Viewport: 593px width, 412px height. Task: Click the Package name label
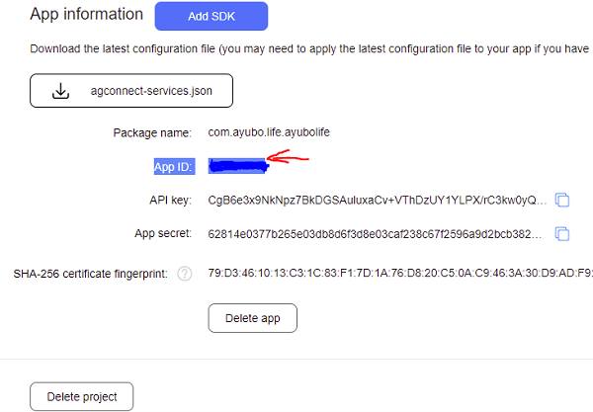tap(153, 132)
